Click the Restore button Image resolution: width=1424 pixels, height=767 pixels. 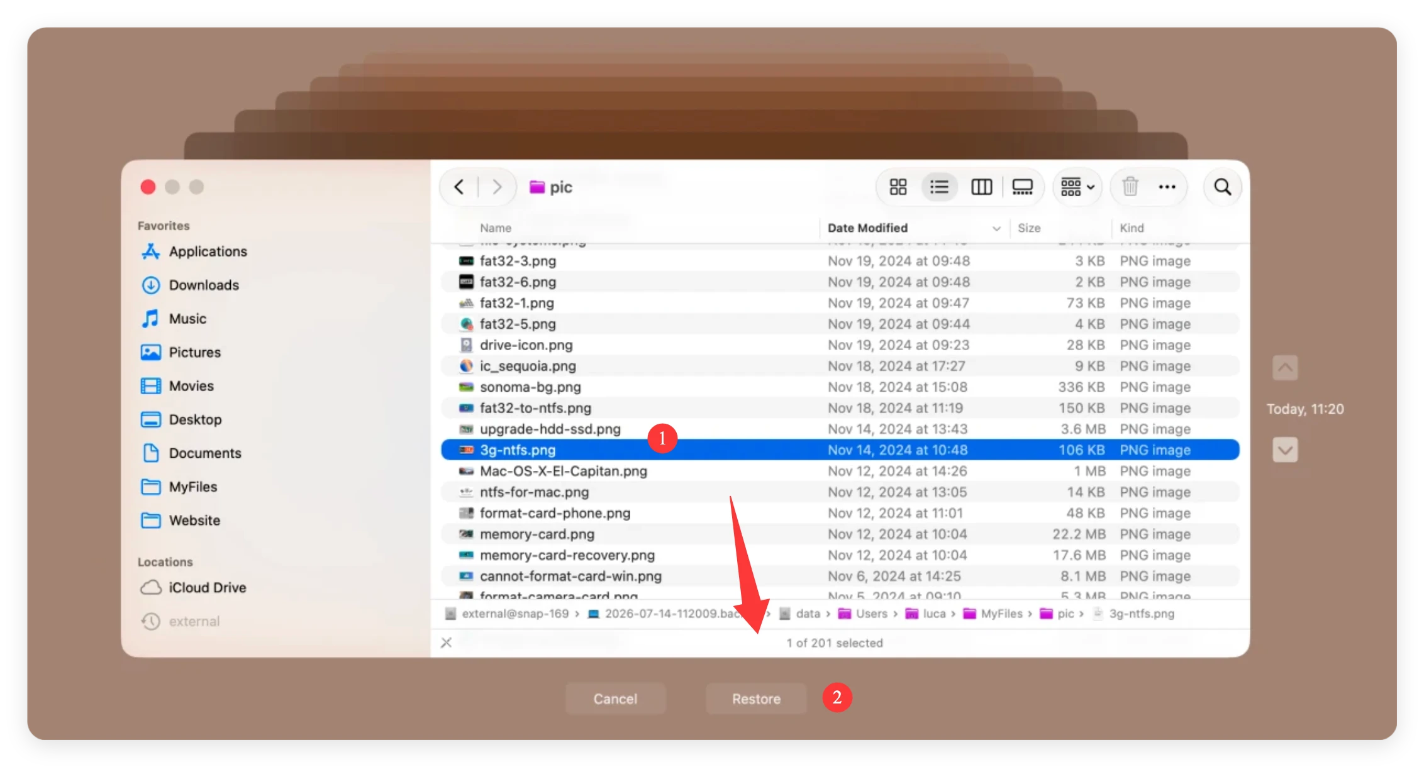(x=756, y=698)
